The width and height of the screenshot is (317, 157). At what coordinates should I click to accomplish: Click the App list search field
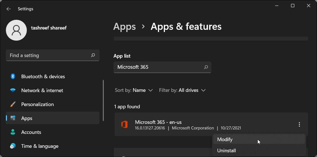tap(162, 67)
